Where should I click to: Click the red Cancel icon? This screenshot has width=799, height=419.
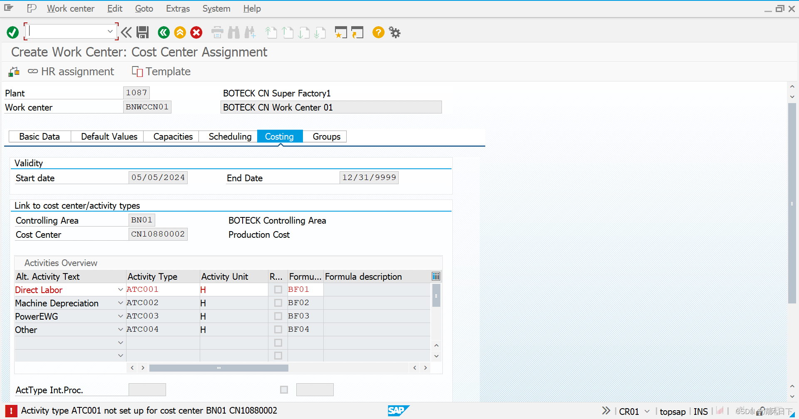[196, 32]
